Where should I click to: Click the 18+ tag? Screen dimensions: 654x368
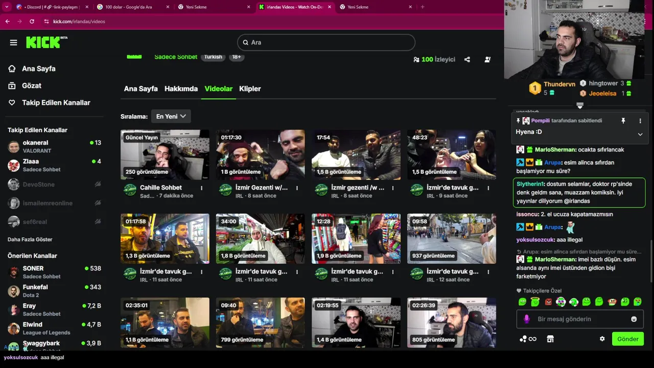(236, 57)
